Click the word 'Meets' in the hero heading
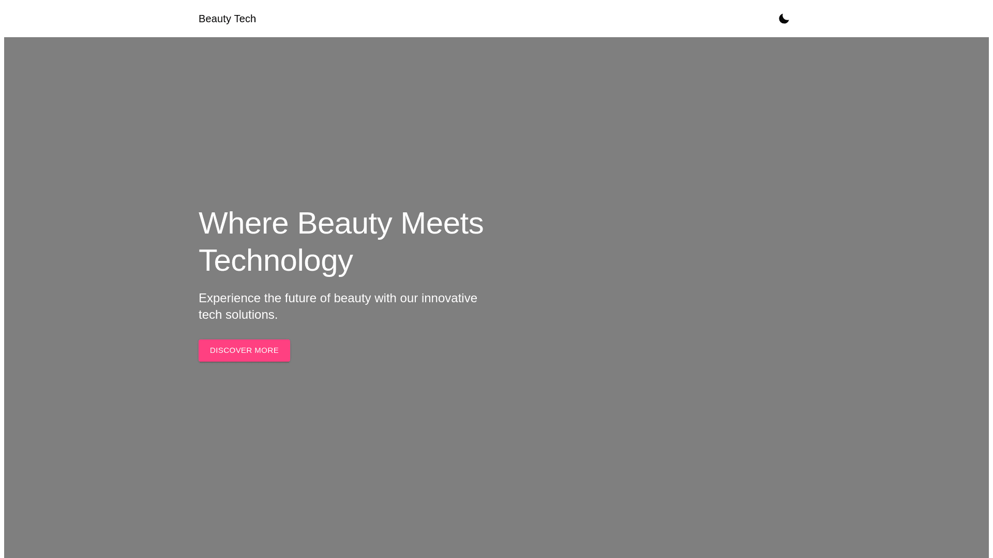Viewport: 993px width, 558px height. (442, 223)
